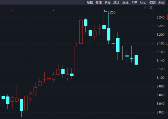Screen dimensions: 168x119
Task: Click the leftmost magenta marker dot
Action: pos(3,10)
